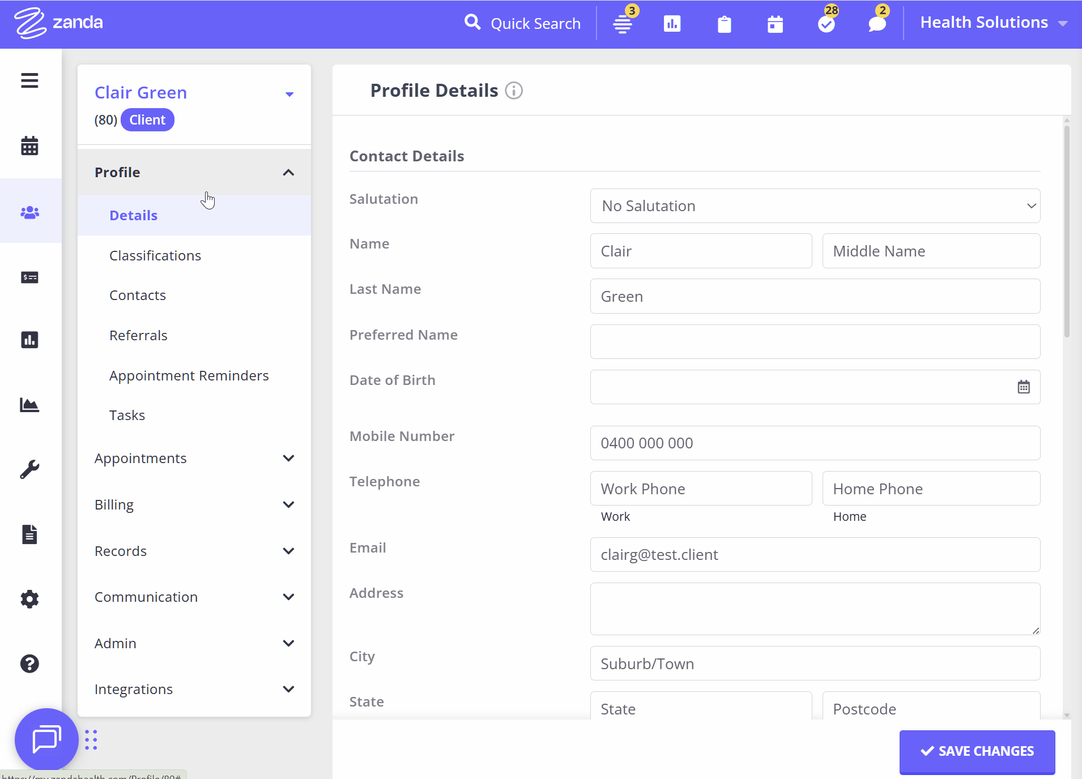Open the messages chat bubble icon showing 2

point(876,24)
